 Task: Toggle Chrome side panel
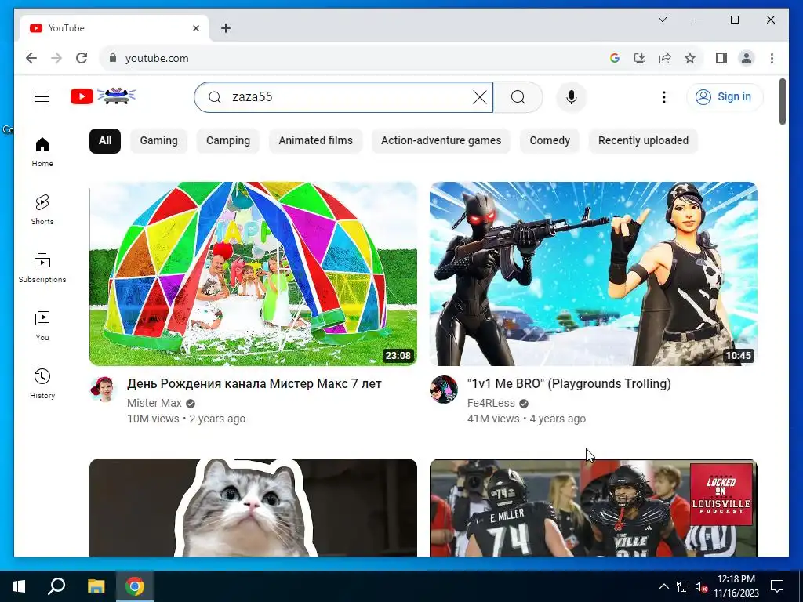[721, 58]
